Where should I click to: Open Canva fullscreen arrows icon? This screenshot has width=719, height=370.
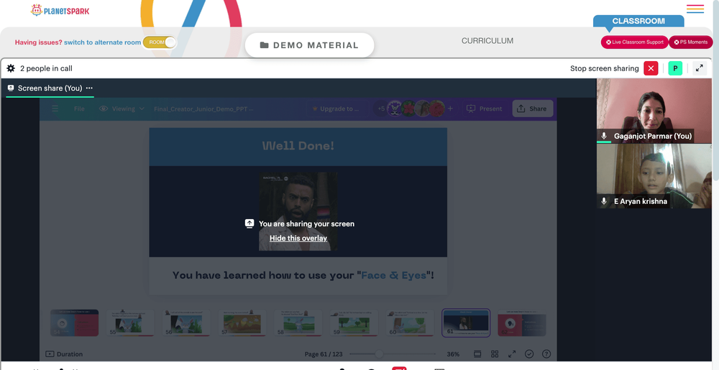coord(512,354)
